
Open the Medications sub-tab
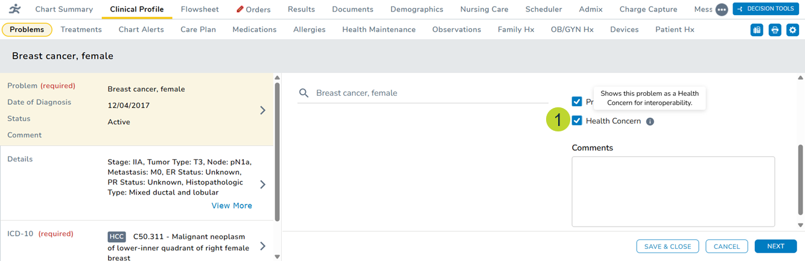[x=254, y=30]
